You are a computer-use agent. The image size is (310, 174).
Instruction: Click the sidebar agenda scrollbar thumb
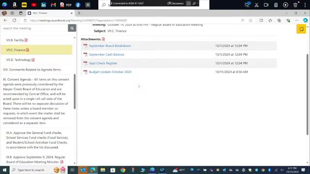(x=75, y=91)
